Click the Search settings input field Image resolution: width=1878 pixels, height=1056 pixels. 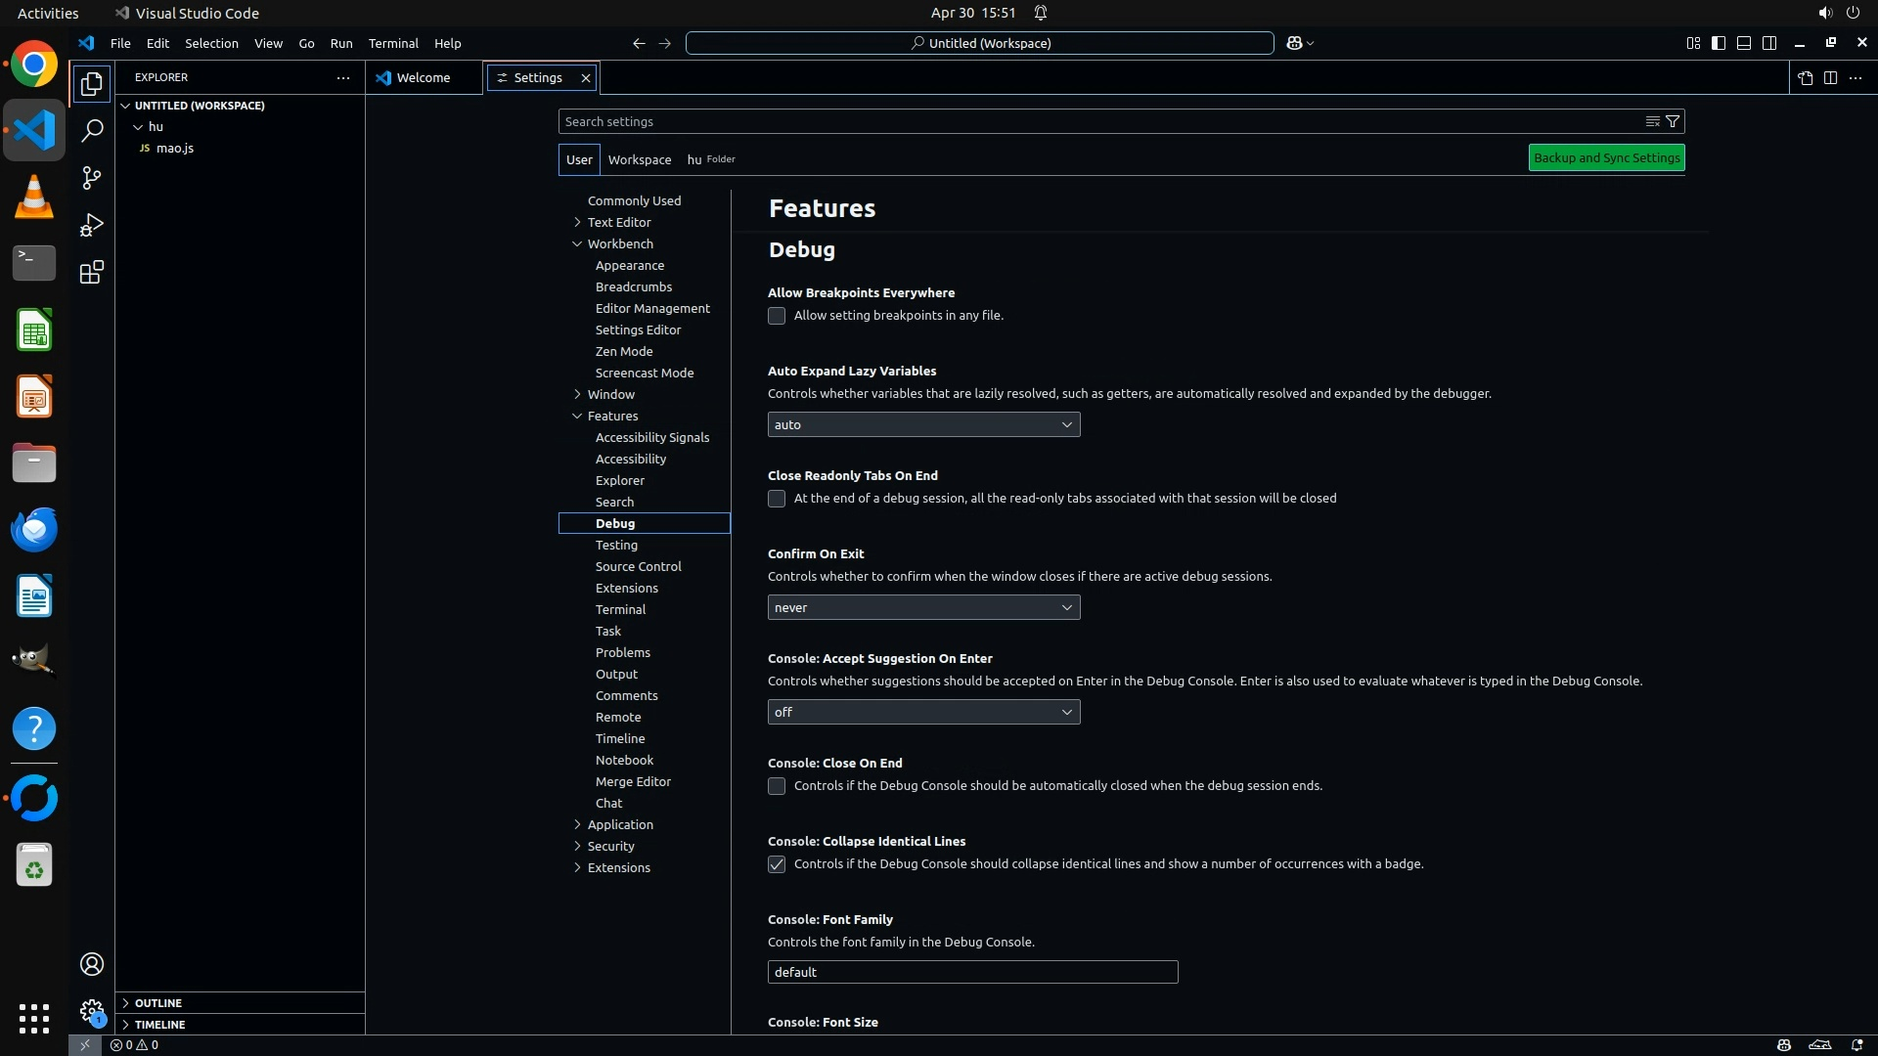(1095, 121)
